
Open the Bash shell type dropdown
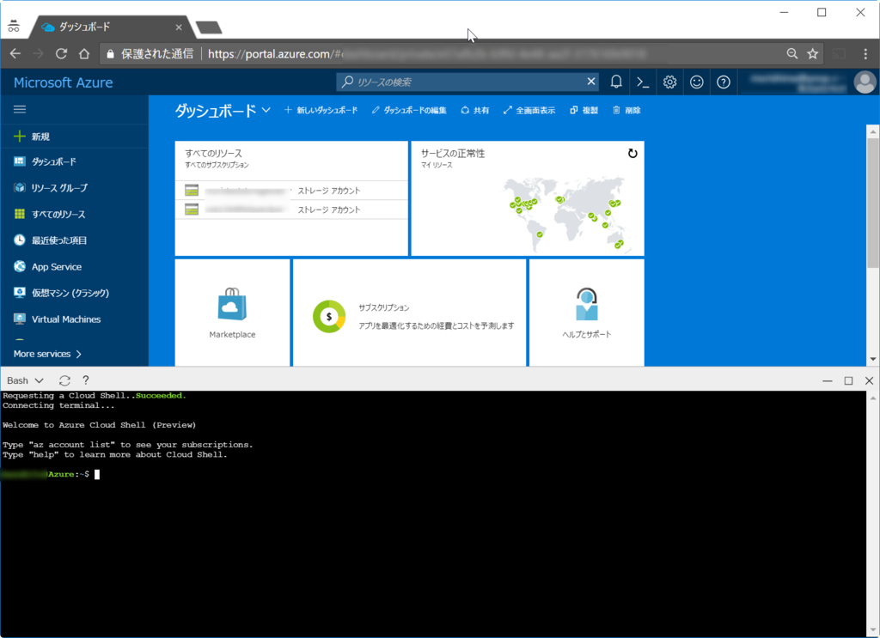[x=25, y=380]
